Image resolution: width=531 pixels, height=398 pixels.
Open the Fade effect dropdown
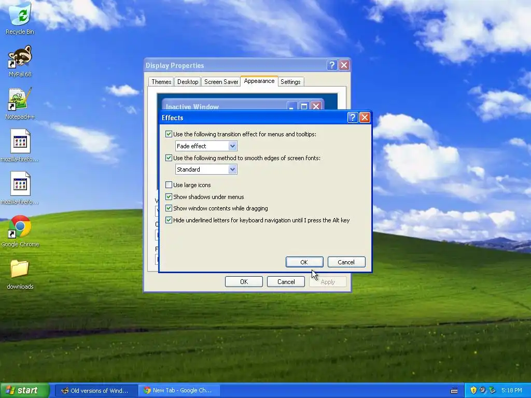[x=206, y=146]
